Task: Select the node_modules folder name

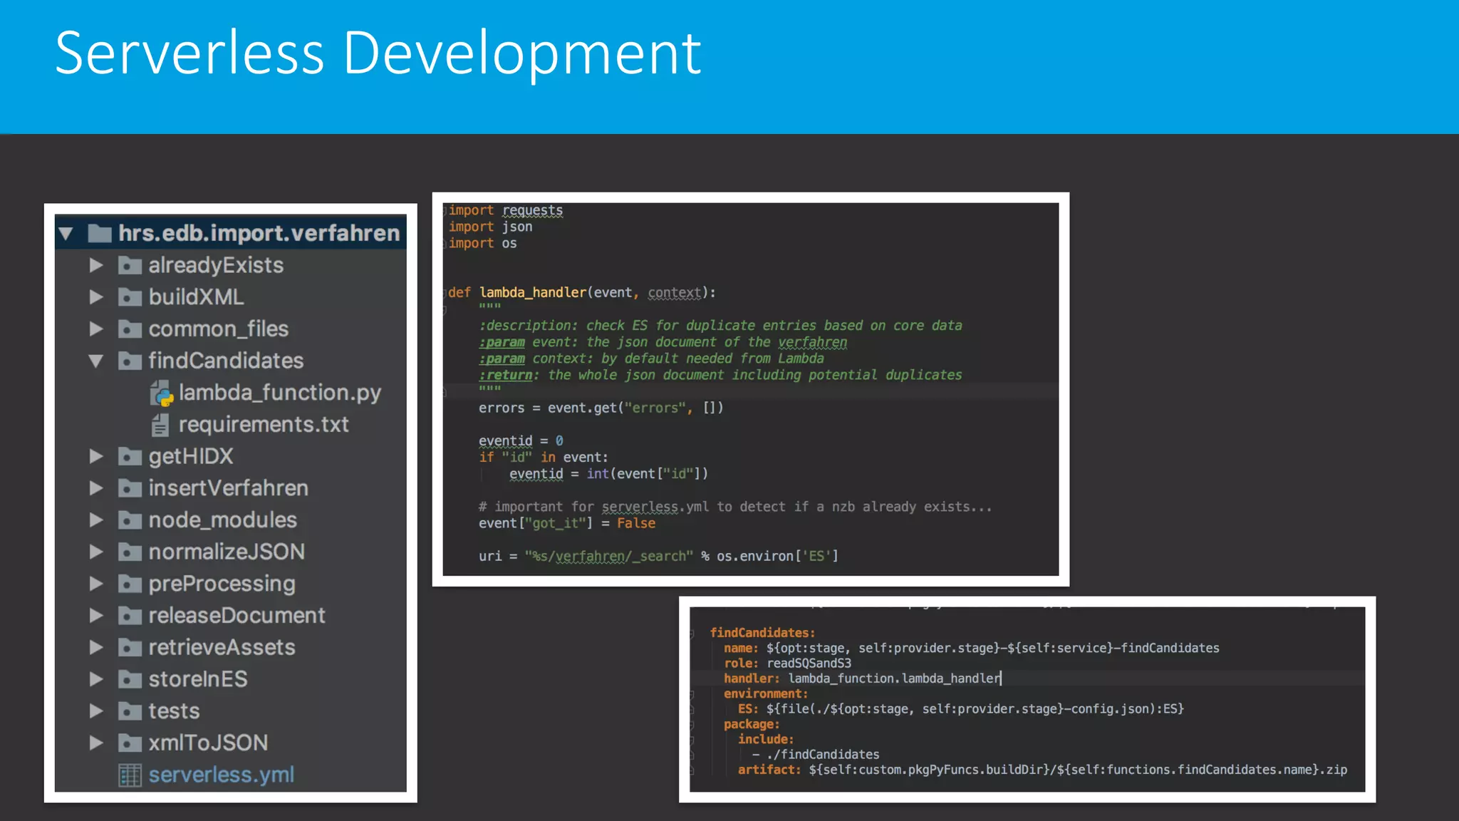Action: click(x=223, y=520)
